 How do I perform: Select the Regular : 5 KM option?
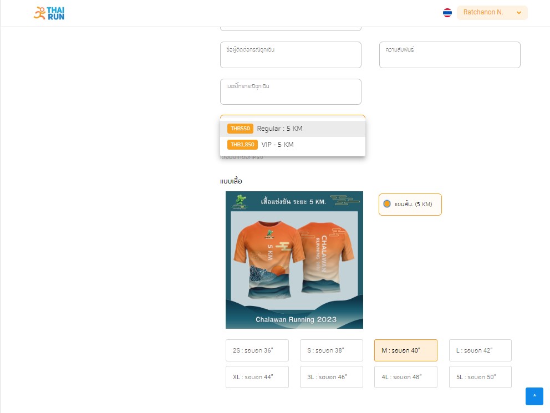pyautogui.click(x=293, y=129)
